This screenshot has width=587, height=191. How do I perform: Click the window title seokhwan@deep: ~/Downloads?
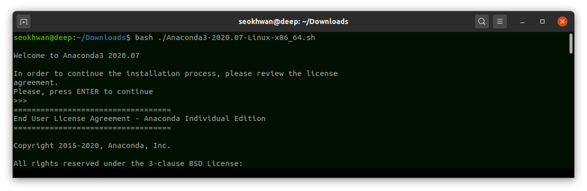click(x=293, y=21)
